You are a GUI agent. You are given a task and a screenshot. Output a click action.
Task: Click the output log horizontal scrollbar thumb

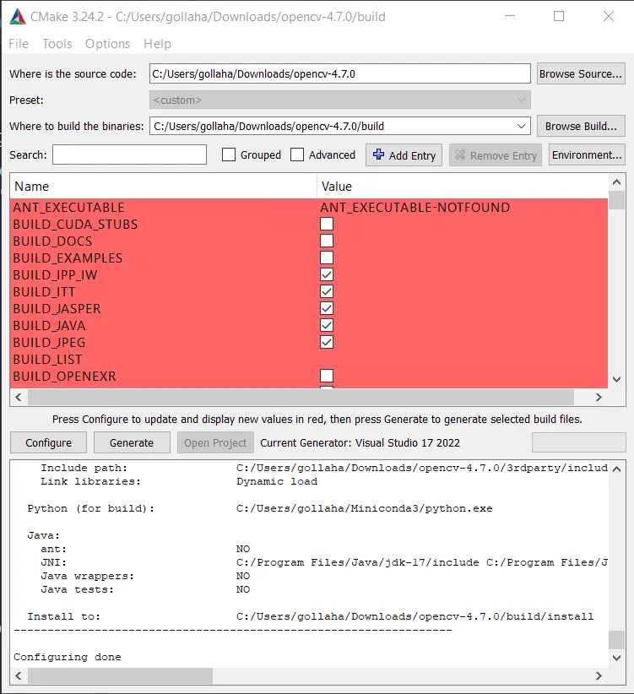(x=121, y=675)
